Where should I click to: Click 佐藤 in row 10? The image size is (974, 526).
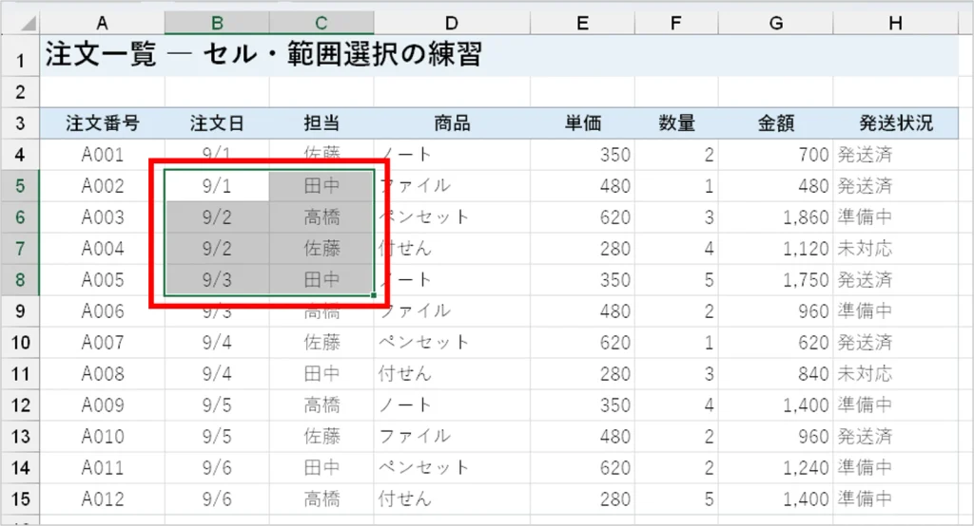point(321,343)
